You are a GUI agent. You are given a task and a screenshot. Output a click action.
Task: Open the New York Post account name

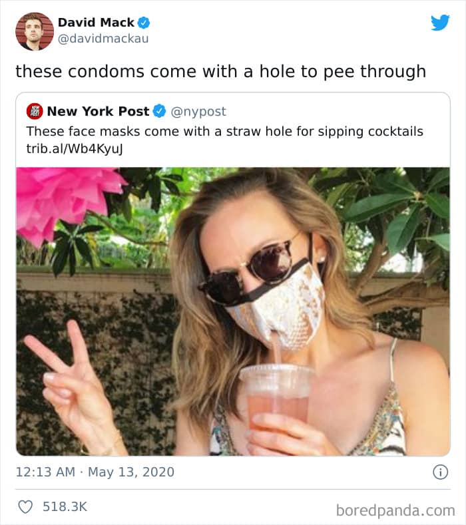pos(98,111)
